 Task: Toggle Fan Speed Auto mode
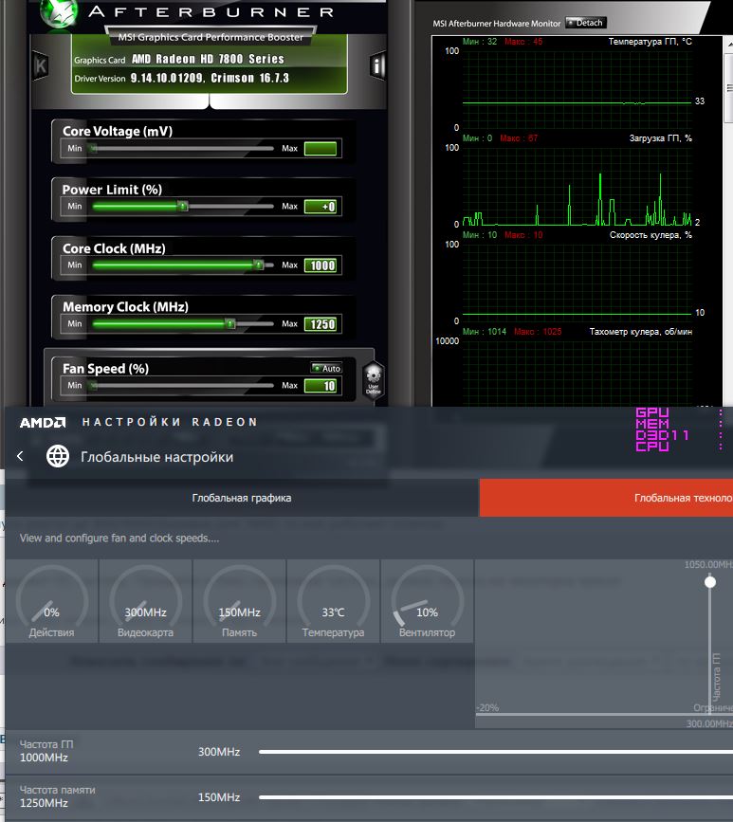(326, 368)
